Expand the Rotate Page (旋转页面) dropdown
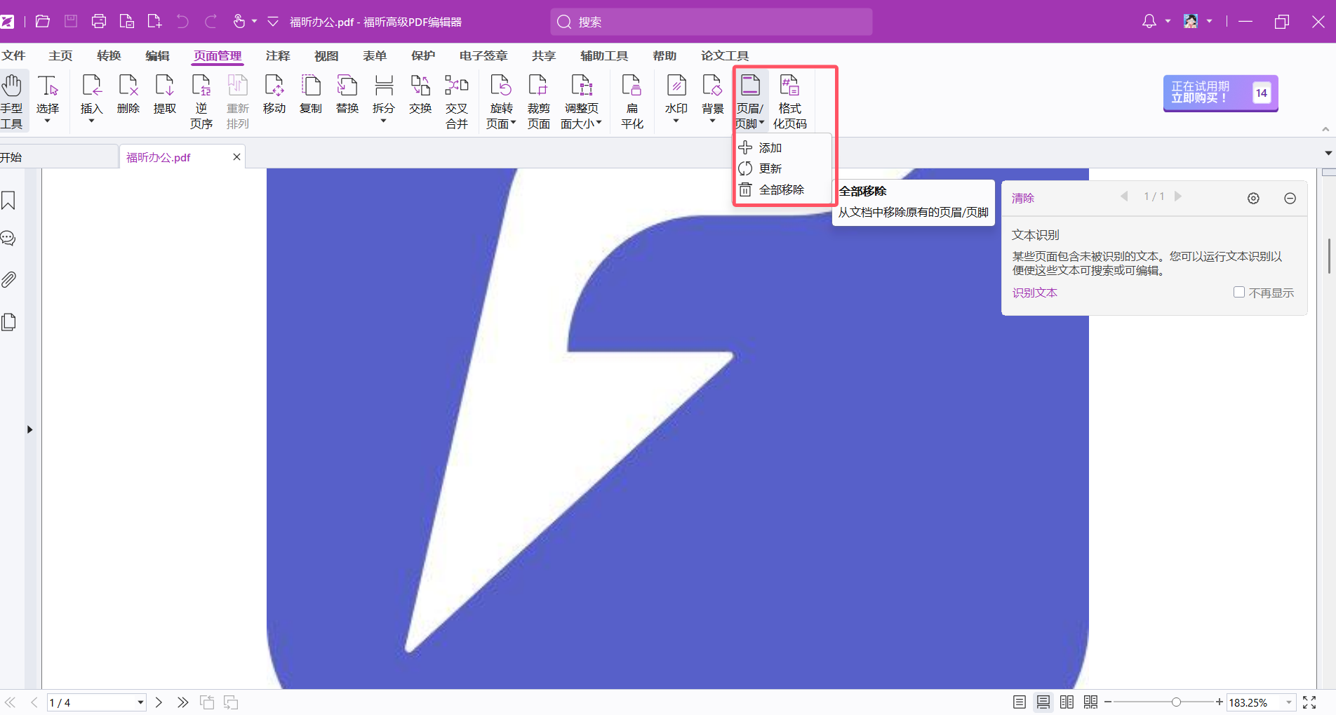 [513, 123]
